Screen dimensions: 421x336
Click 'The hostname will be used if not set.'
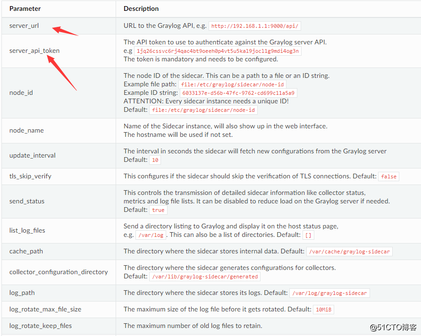pyautogui.click(x=178, y=134)
